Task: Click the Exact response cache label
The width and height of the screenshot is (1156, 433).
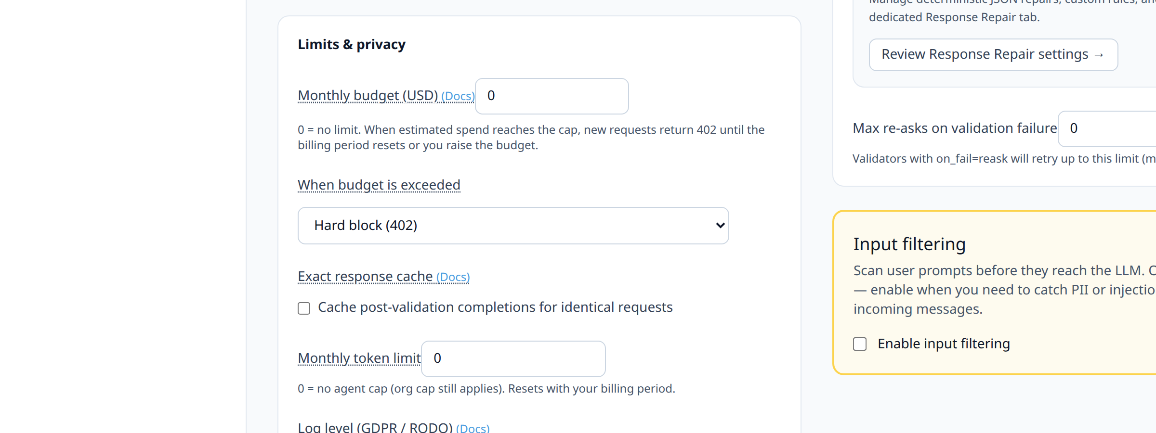Action: [365, 277]
